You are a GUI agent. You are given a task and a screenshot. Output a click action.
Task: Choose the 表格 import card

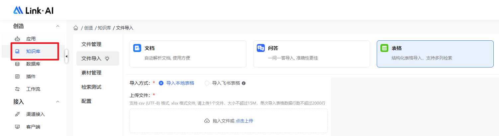coord(435,54)
